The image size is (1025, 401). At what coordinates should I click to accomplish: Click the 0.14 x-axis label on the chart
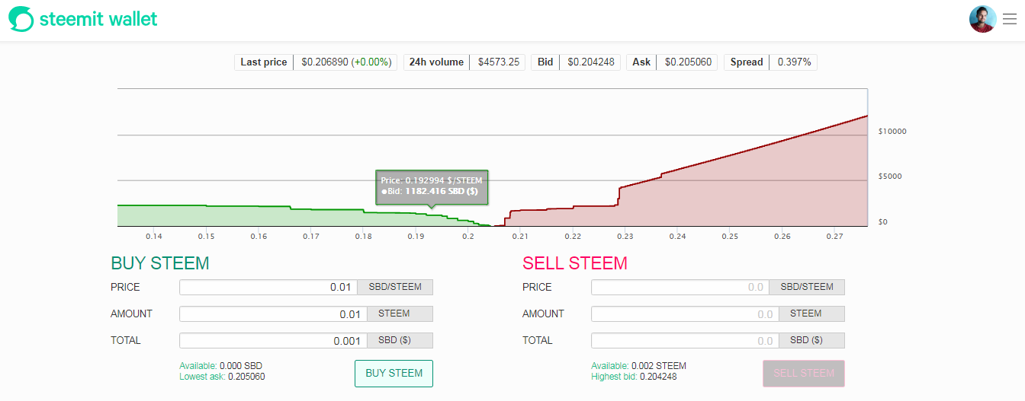point(153,237)
